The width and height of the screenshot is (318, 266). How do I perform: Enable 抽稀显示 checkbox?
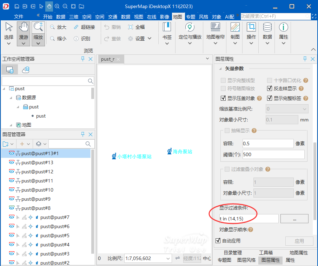pos(227,130)
